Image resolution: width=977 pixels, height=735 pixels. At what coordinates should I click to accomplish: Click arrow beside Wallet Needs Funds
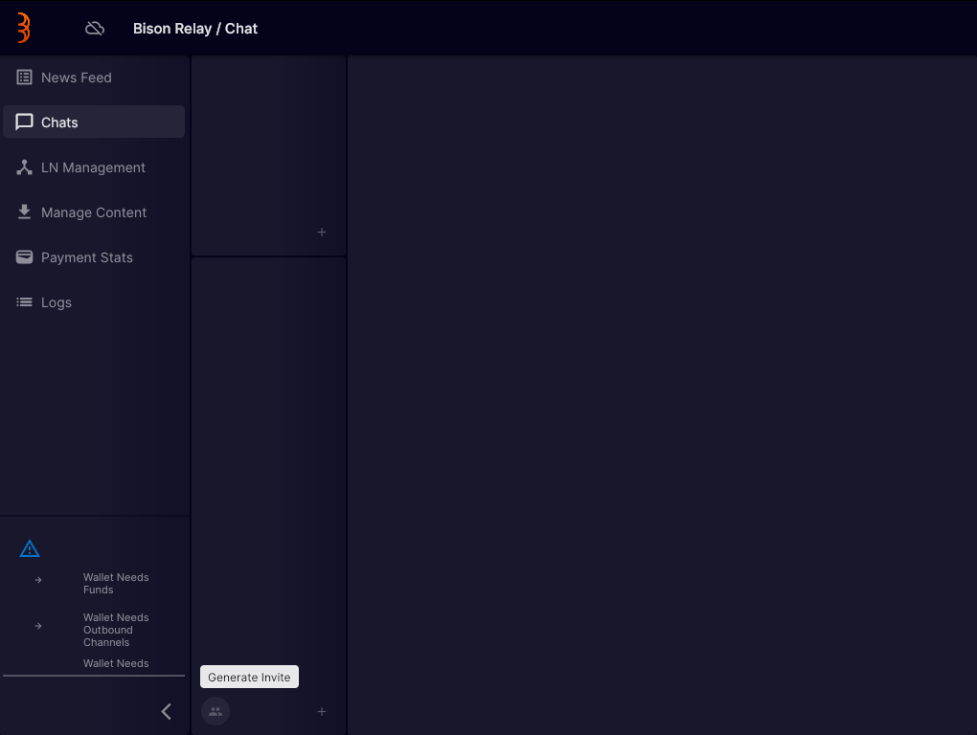(x=38, y=580)
